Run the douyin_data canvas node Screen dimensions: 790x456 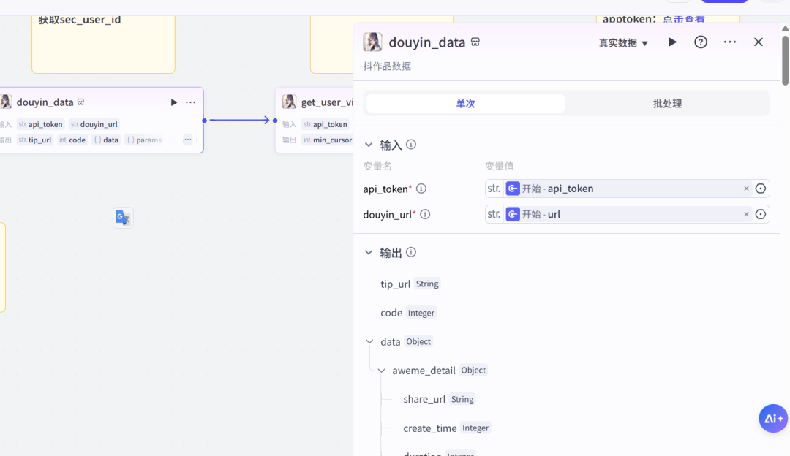(174, 102)
